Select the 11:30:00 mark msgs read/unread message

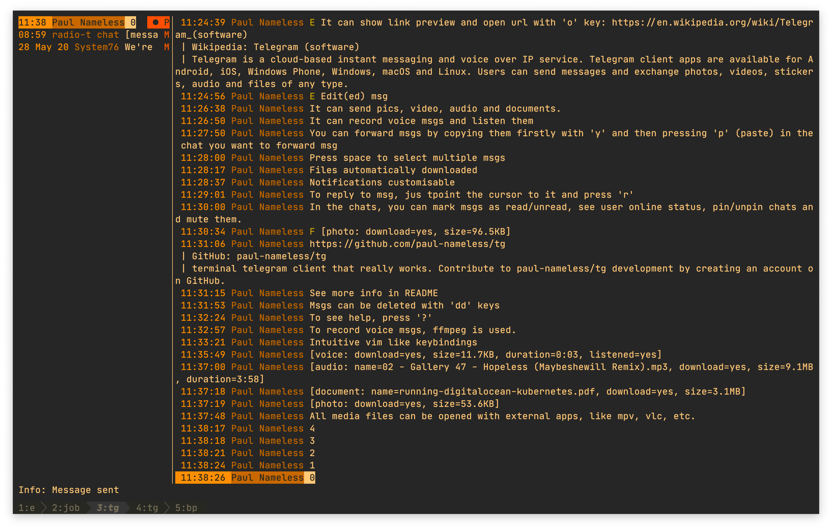click(x=494, y=213)
